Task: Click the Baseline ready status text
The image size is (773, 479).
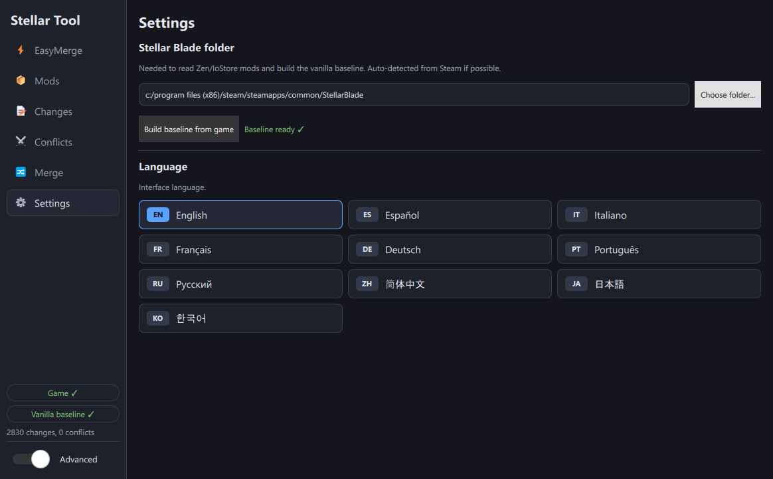Action: coord(274,130)
